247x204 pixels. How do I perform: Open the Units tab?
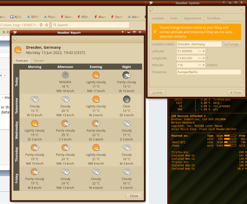174,18
